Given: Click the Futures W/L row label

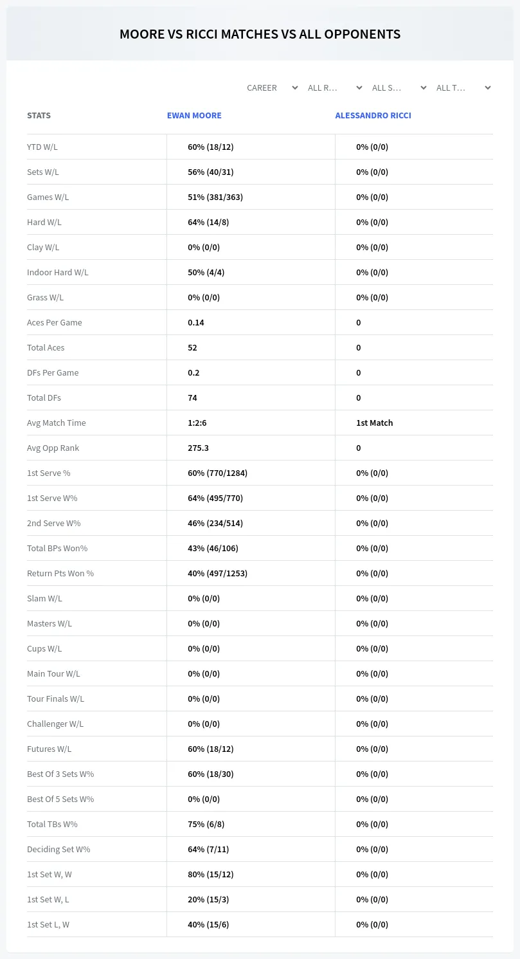Looking at the screenshot, I should 49,749.
